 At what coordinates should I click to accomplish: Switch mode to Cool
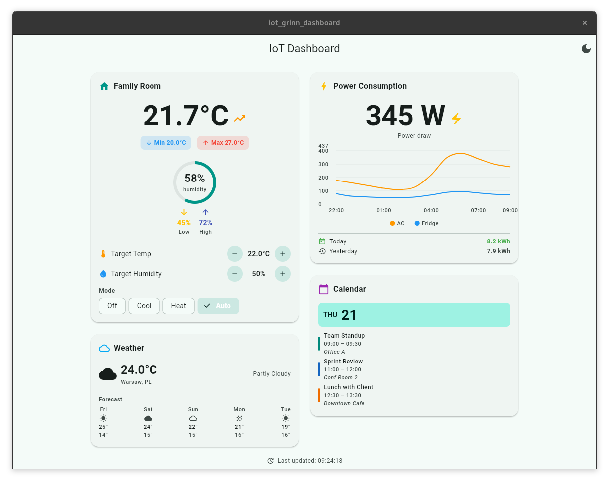coord(144,306)
